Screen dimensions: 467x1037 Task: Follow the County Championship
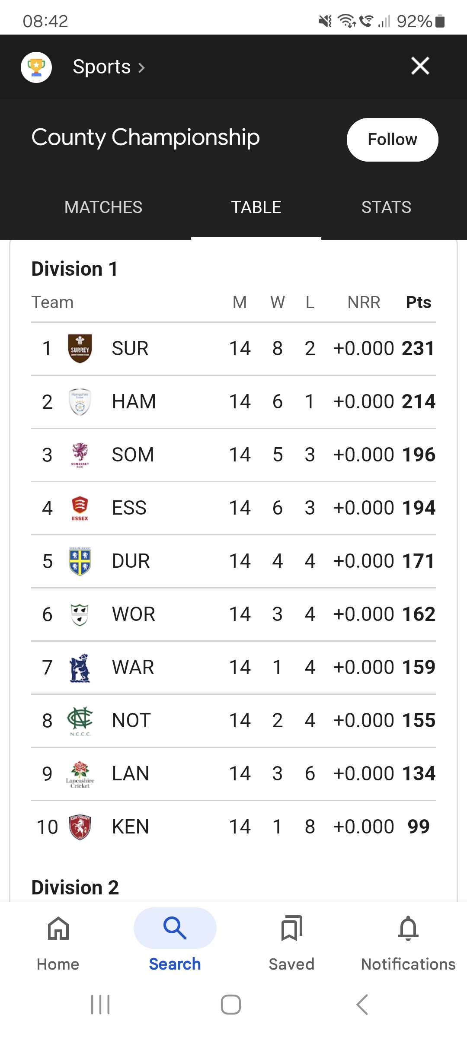pos(392,140)
